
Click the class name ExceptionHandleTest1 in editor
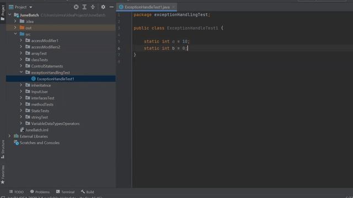[x=192, y=28]
